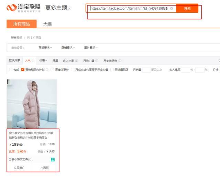220x181 pixels.
Task: Sort by 默认排序
Action: click(14, 60)
